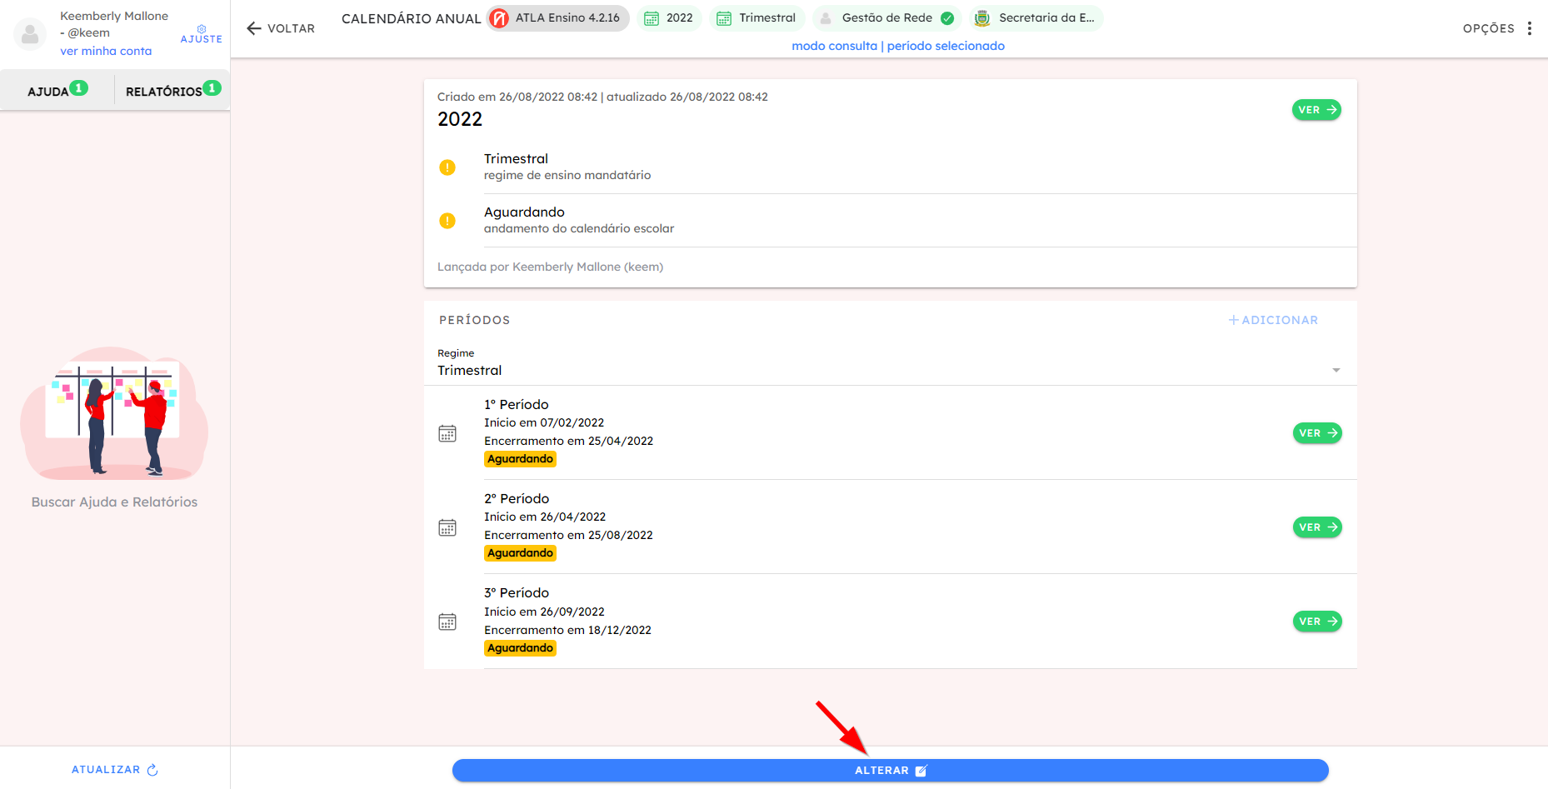Click the 'Criado em 26/08/2022 08:42' line
Viewport: 1548px width, 789px height.
(x=602, y=97)
